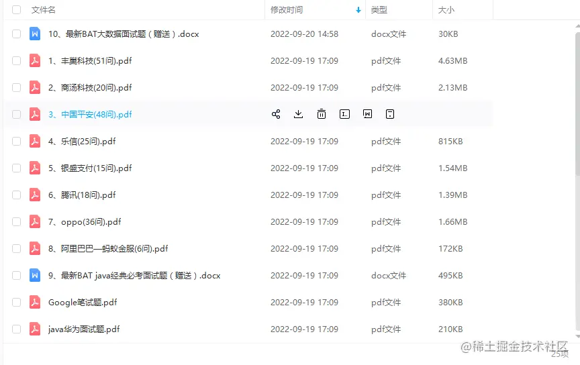Open file 8、阿里巴巴—蚂蚁金服(6问).pdf
580x365 pixels.
pos(108,248)
